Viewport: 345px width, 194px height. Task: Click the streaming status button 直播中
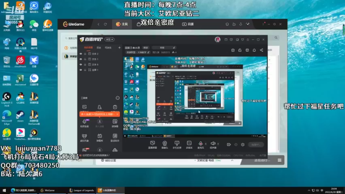coord(256,144)
